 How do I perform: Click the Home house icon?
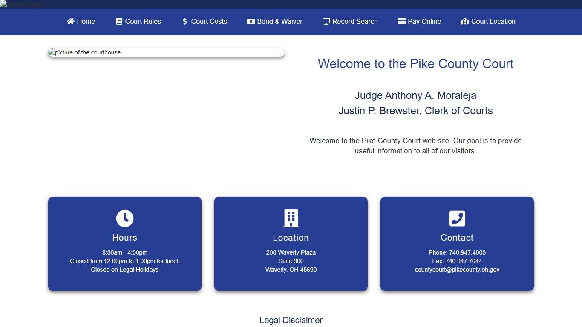[71, 21]
